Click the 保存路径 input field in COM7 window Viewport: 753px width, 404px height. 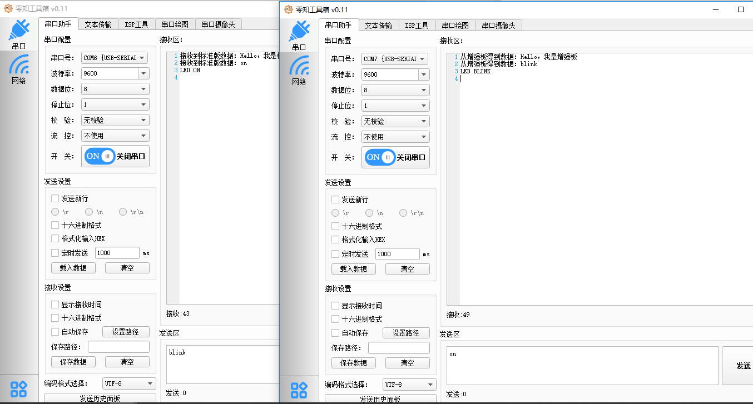pos(399,348)
